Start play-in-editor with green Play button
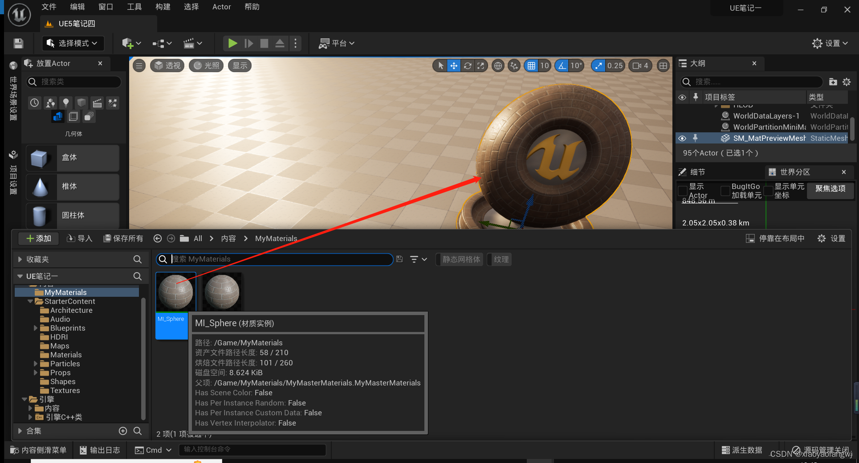The height and width of the screenshot is (463, 859). coord(232,43)
